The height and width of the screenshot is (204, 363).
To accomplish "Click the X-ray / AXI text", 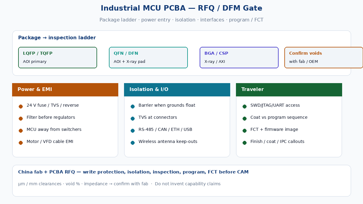I will (x=215, y=62).
